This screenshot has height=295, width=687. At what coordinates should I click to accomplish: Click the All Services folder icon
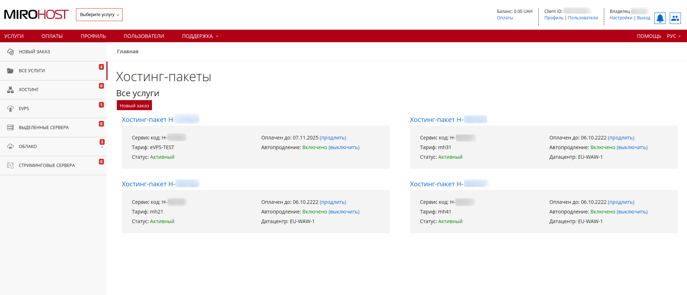(x=10, y=71)
